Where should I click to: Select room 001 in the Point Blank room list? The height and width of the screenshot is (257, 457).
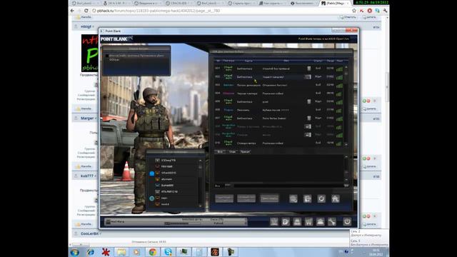(x=278, y=69)
